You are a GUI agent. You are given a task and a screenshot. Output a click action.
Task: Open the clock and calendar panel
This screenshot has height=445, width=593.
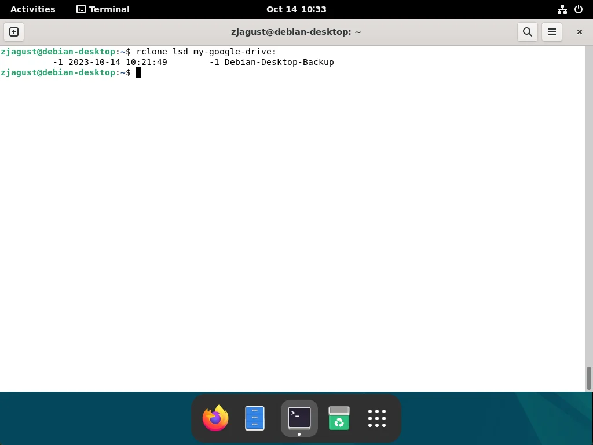click(296, 9)
